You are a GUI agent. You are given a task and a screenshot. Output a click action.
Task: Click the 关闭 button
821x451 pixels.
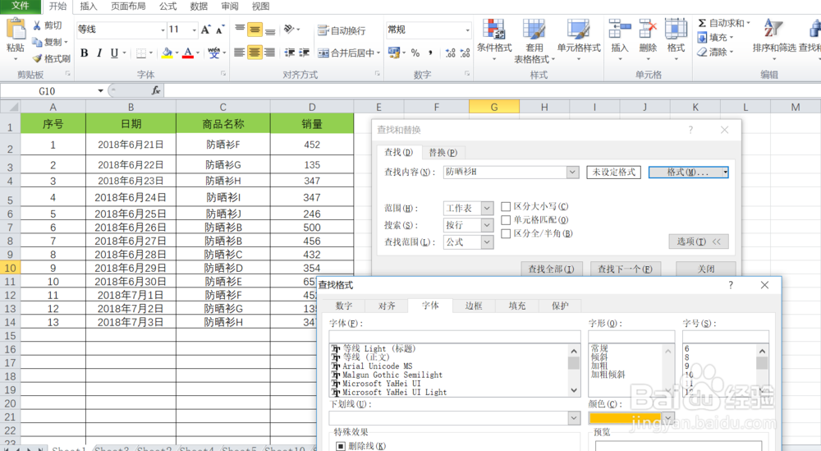706,269
